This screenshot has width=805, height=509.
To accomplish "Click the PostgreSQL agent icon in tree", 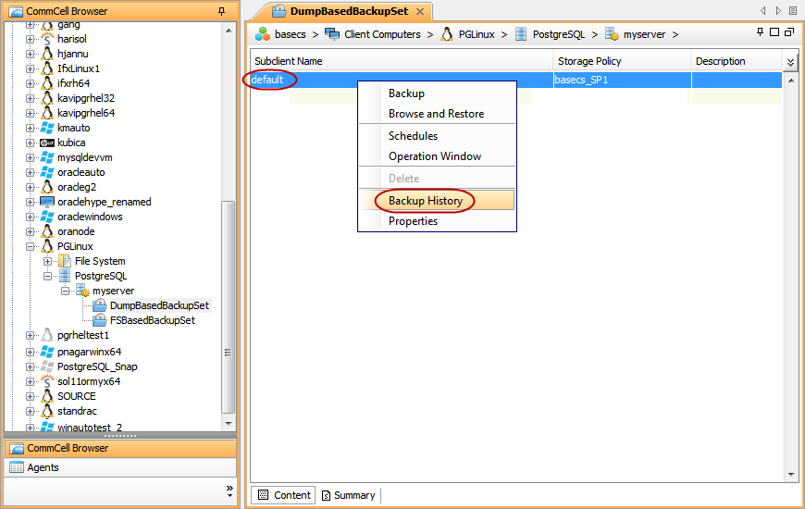I will tap(65, 276).
